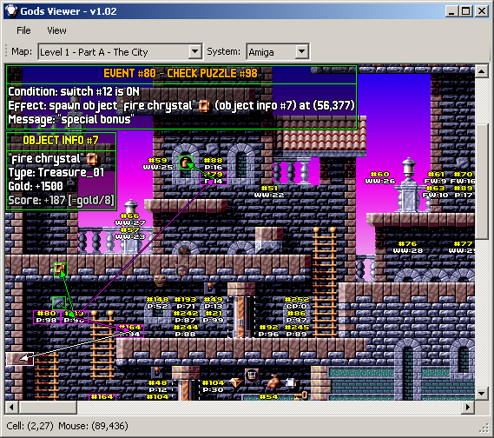The image size is (494, 438).
Task: Click the white-outlined block with the arrow
Action: pos(19,359)
